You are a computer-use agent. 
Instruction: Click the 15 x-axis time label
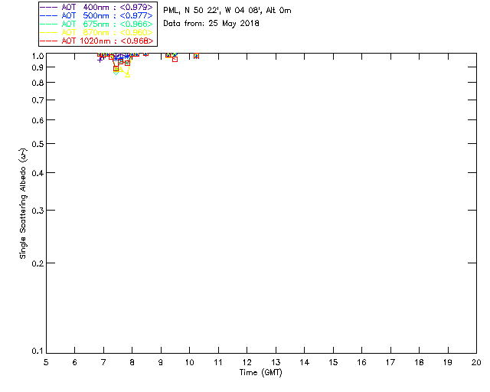(333, 362)
